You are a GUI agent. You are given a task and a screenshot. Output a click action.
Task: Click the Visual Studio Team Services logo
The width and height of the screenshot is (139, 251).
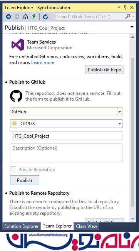[x=18, y=45]
